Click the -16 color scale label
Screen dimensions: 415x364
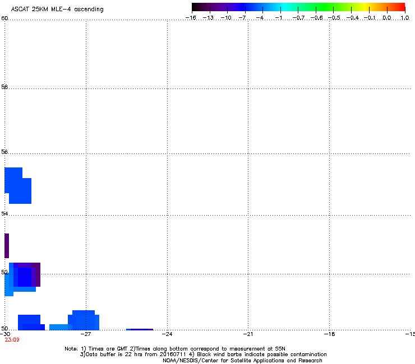coord(191,18)
